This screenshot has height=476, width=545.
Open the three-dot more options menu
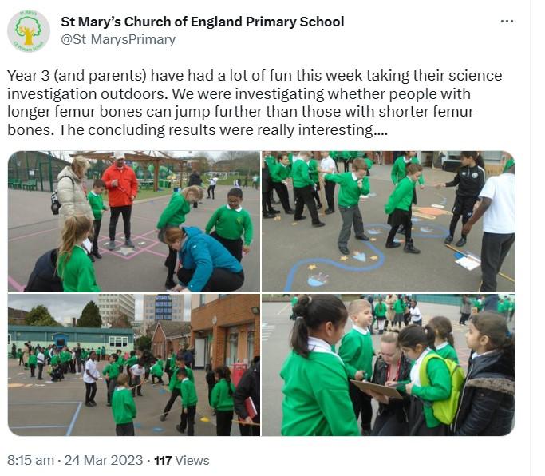[x=507, y=22]
